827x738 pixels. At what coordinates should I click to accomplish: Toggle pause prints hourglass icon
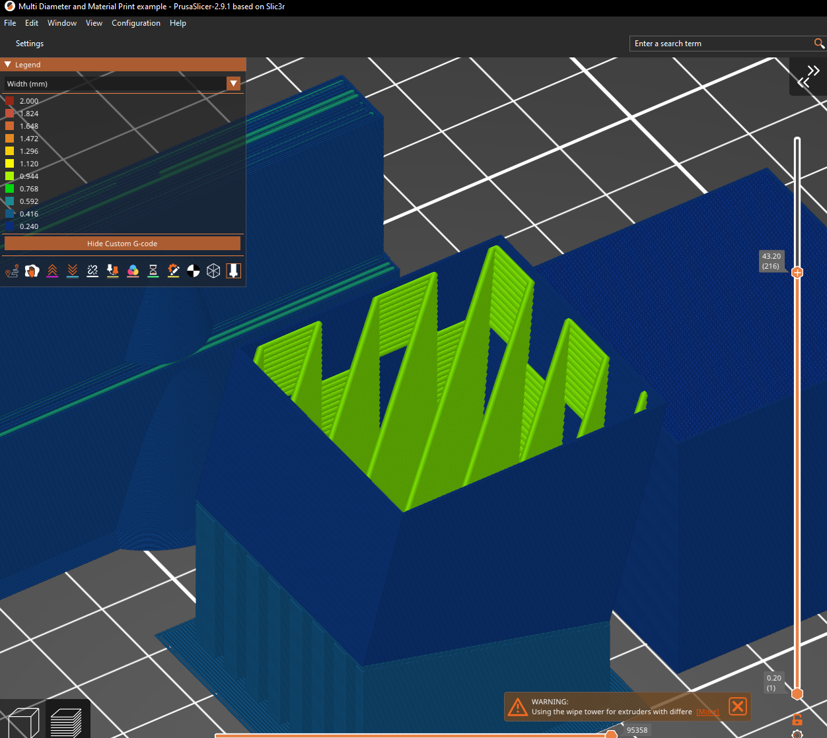pos(153,271)
